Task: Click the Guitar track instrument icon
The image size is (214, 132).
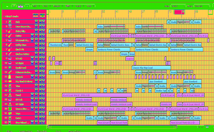Action: [x=10, y=36]
